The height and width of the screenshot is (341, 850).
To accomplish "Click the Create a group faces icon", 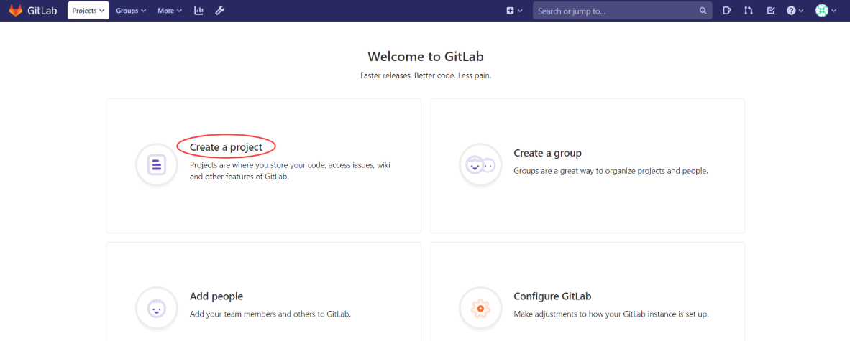I will click(480, 164).
